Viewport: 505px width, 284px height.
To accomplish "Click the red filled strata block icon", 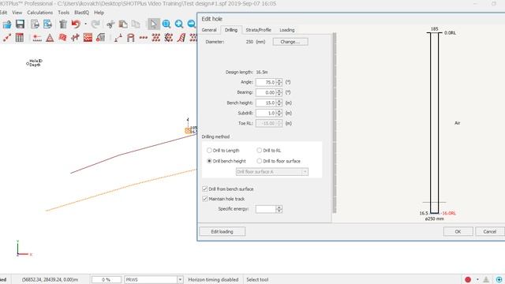I will click(88, 38).
